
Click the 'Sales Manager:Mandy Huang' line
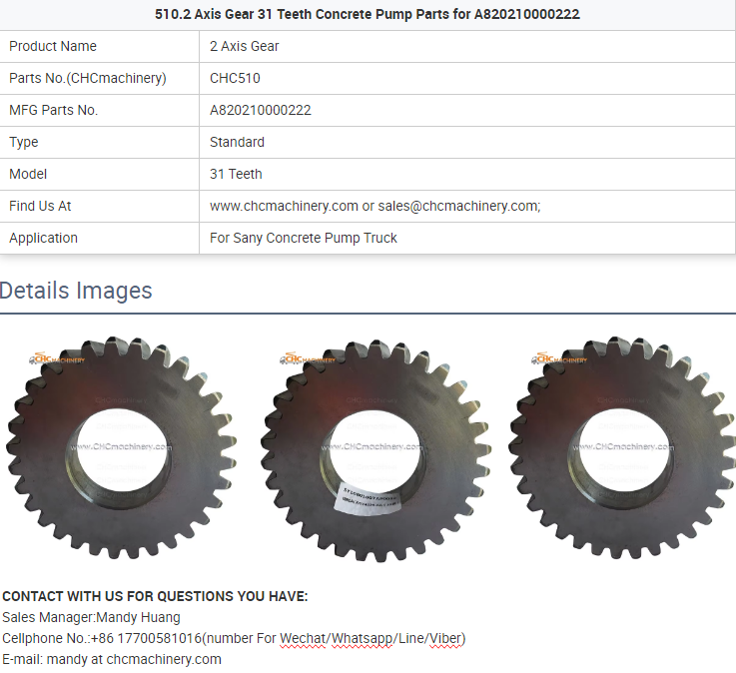click(91, 617)
